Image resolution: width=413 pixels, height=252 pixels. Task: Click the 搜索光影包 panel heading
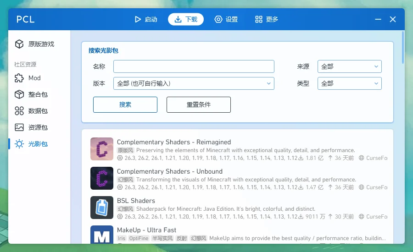(103, 50)
